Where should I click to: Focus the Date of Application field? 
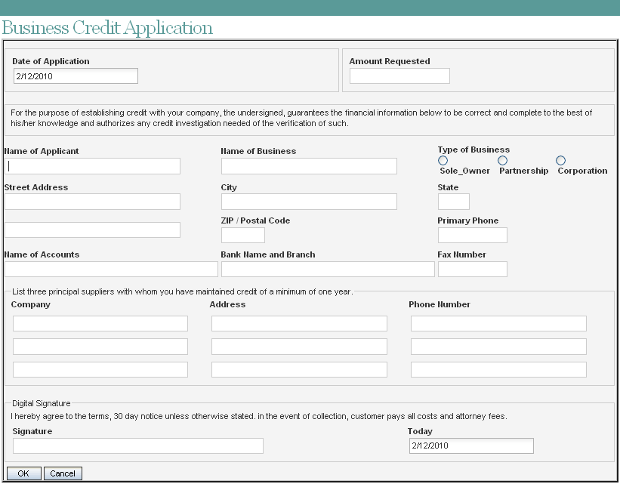(x=76, y=76)
